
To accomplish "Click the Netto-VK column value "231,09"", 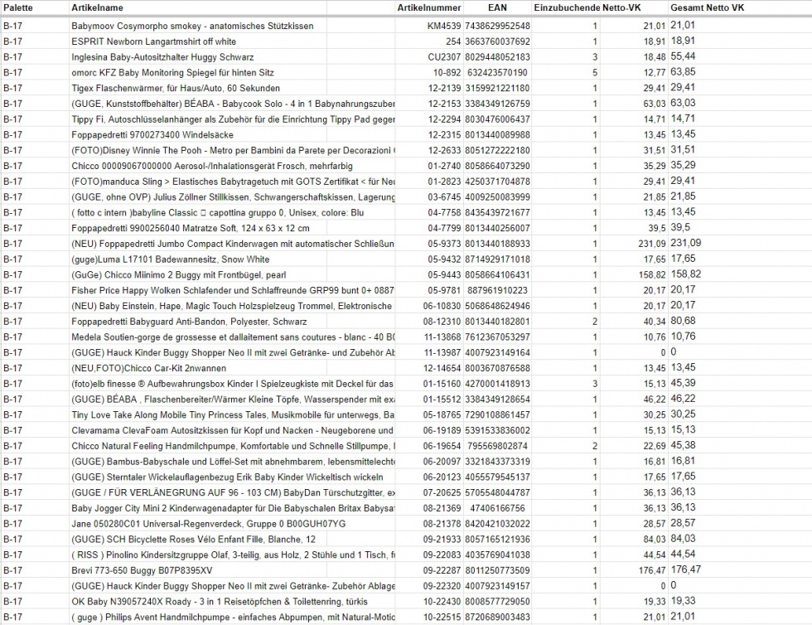I will tap(652, 244).
